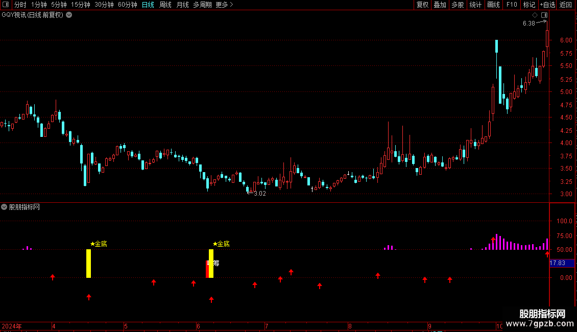Open the 多股 multi-stock view
This screenshot has height=332, width=577.
pos(458,5)
